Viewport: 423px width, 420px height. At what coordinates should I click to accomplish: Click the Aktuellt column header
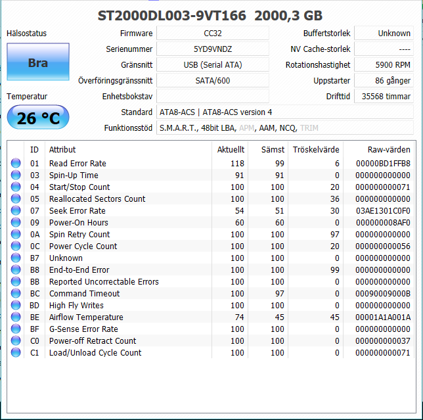click(231, 149)
